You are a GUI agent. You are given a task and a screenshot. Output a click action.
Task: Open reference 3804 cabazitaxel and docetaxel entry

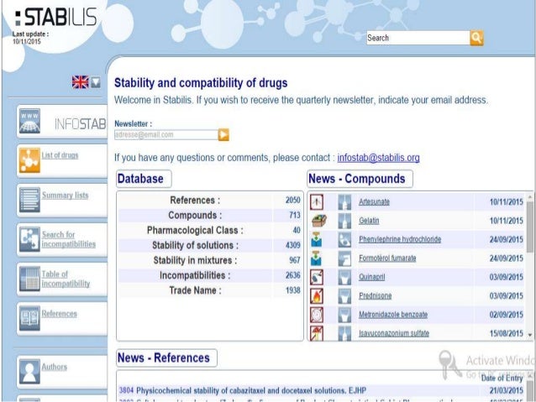pos(243,390)
